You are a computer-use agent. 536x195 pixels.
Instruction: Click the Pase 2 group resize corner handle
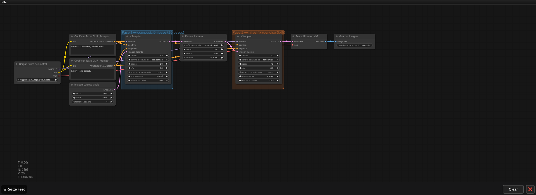coord(283,88)
